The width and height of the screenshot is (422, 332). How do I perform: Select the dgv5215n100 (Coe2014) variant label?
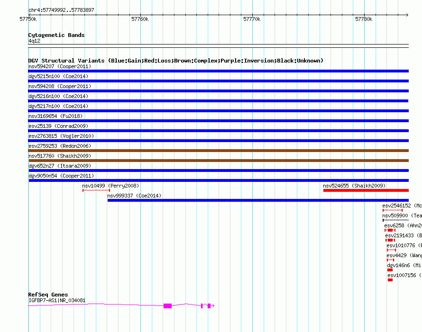coord(58,76)
